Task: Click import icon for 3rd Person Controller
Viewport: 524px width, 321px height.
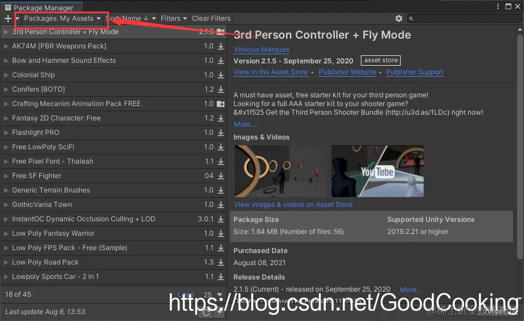Action: pos(221,32)
